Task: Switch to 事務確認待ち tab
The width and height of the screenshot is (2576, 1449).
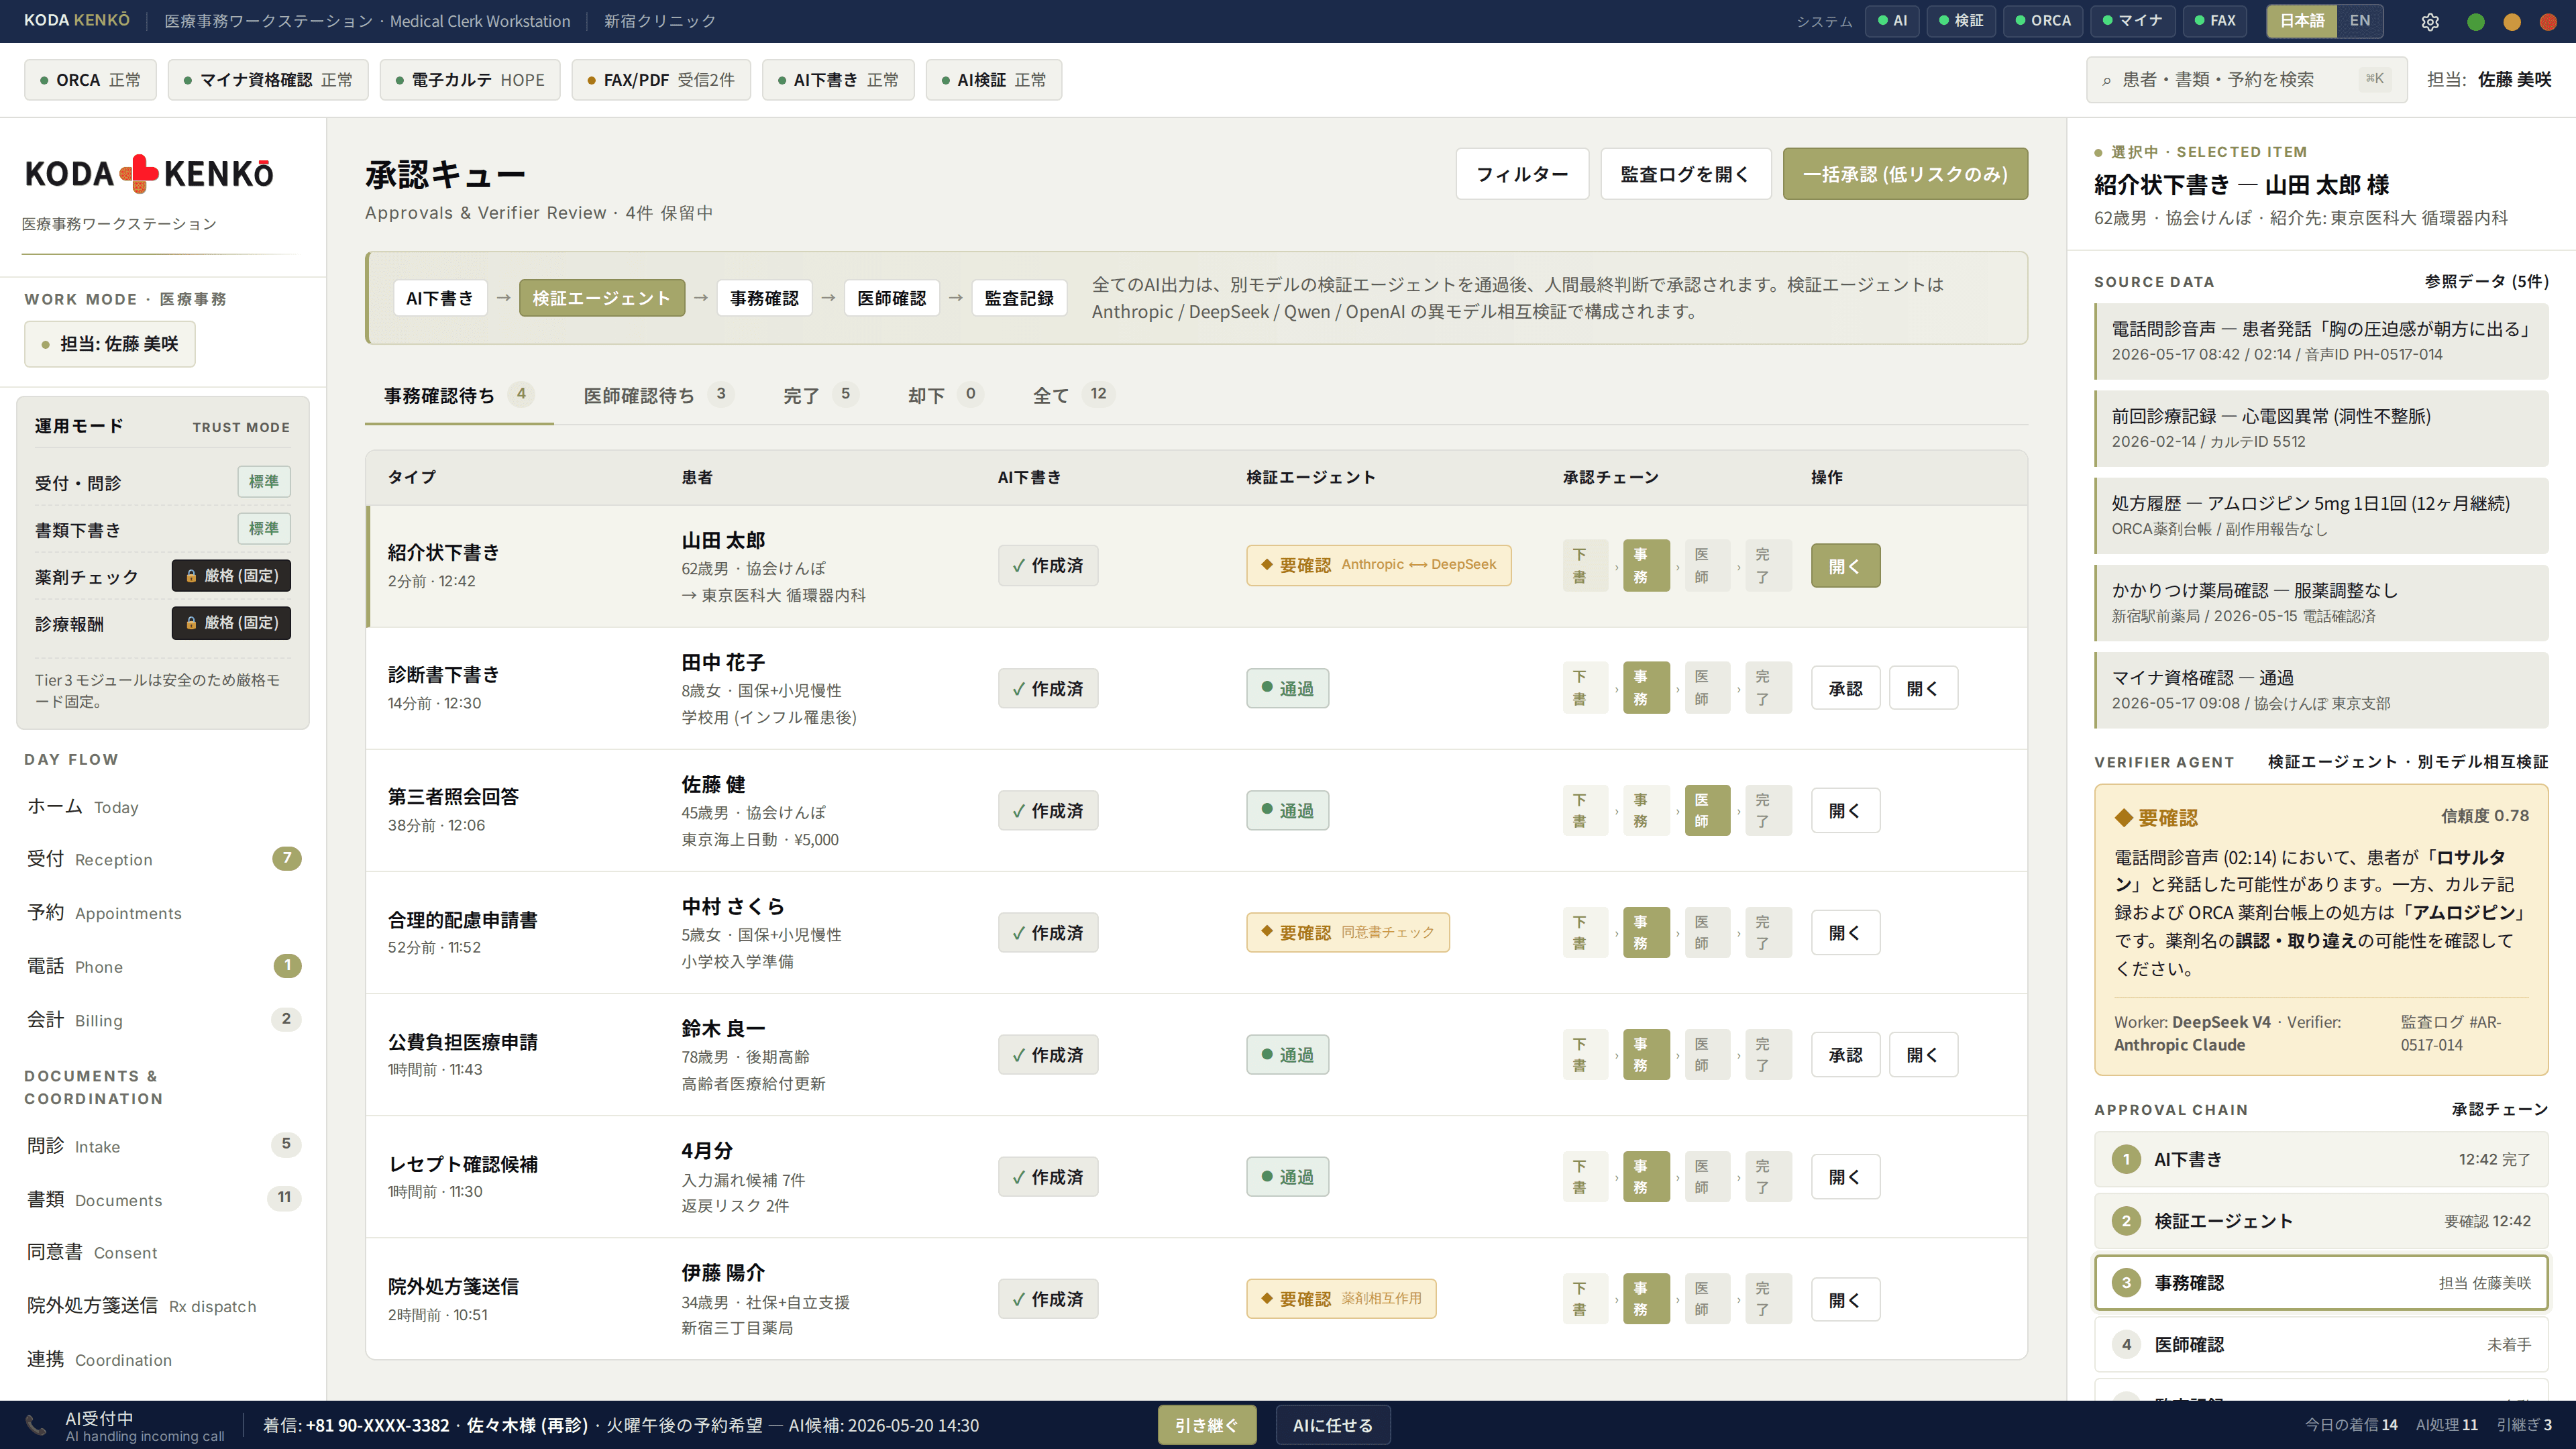Action: (459, 396)
